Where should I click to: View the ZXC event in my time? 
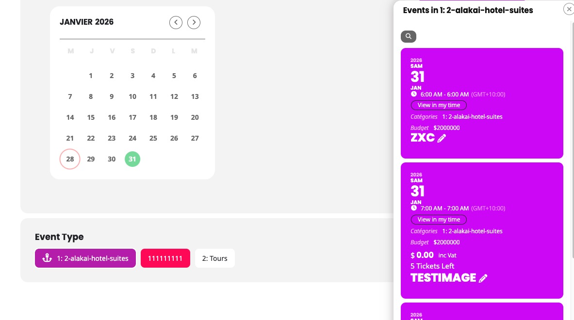[439, 105]
